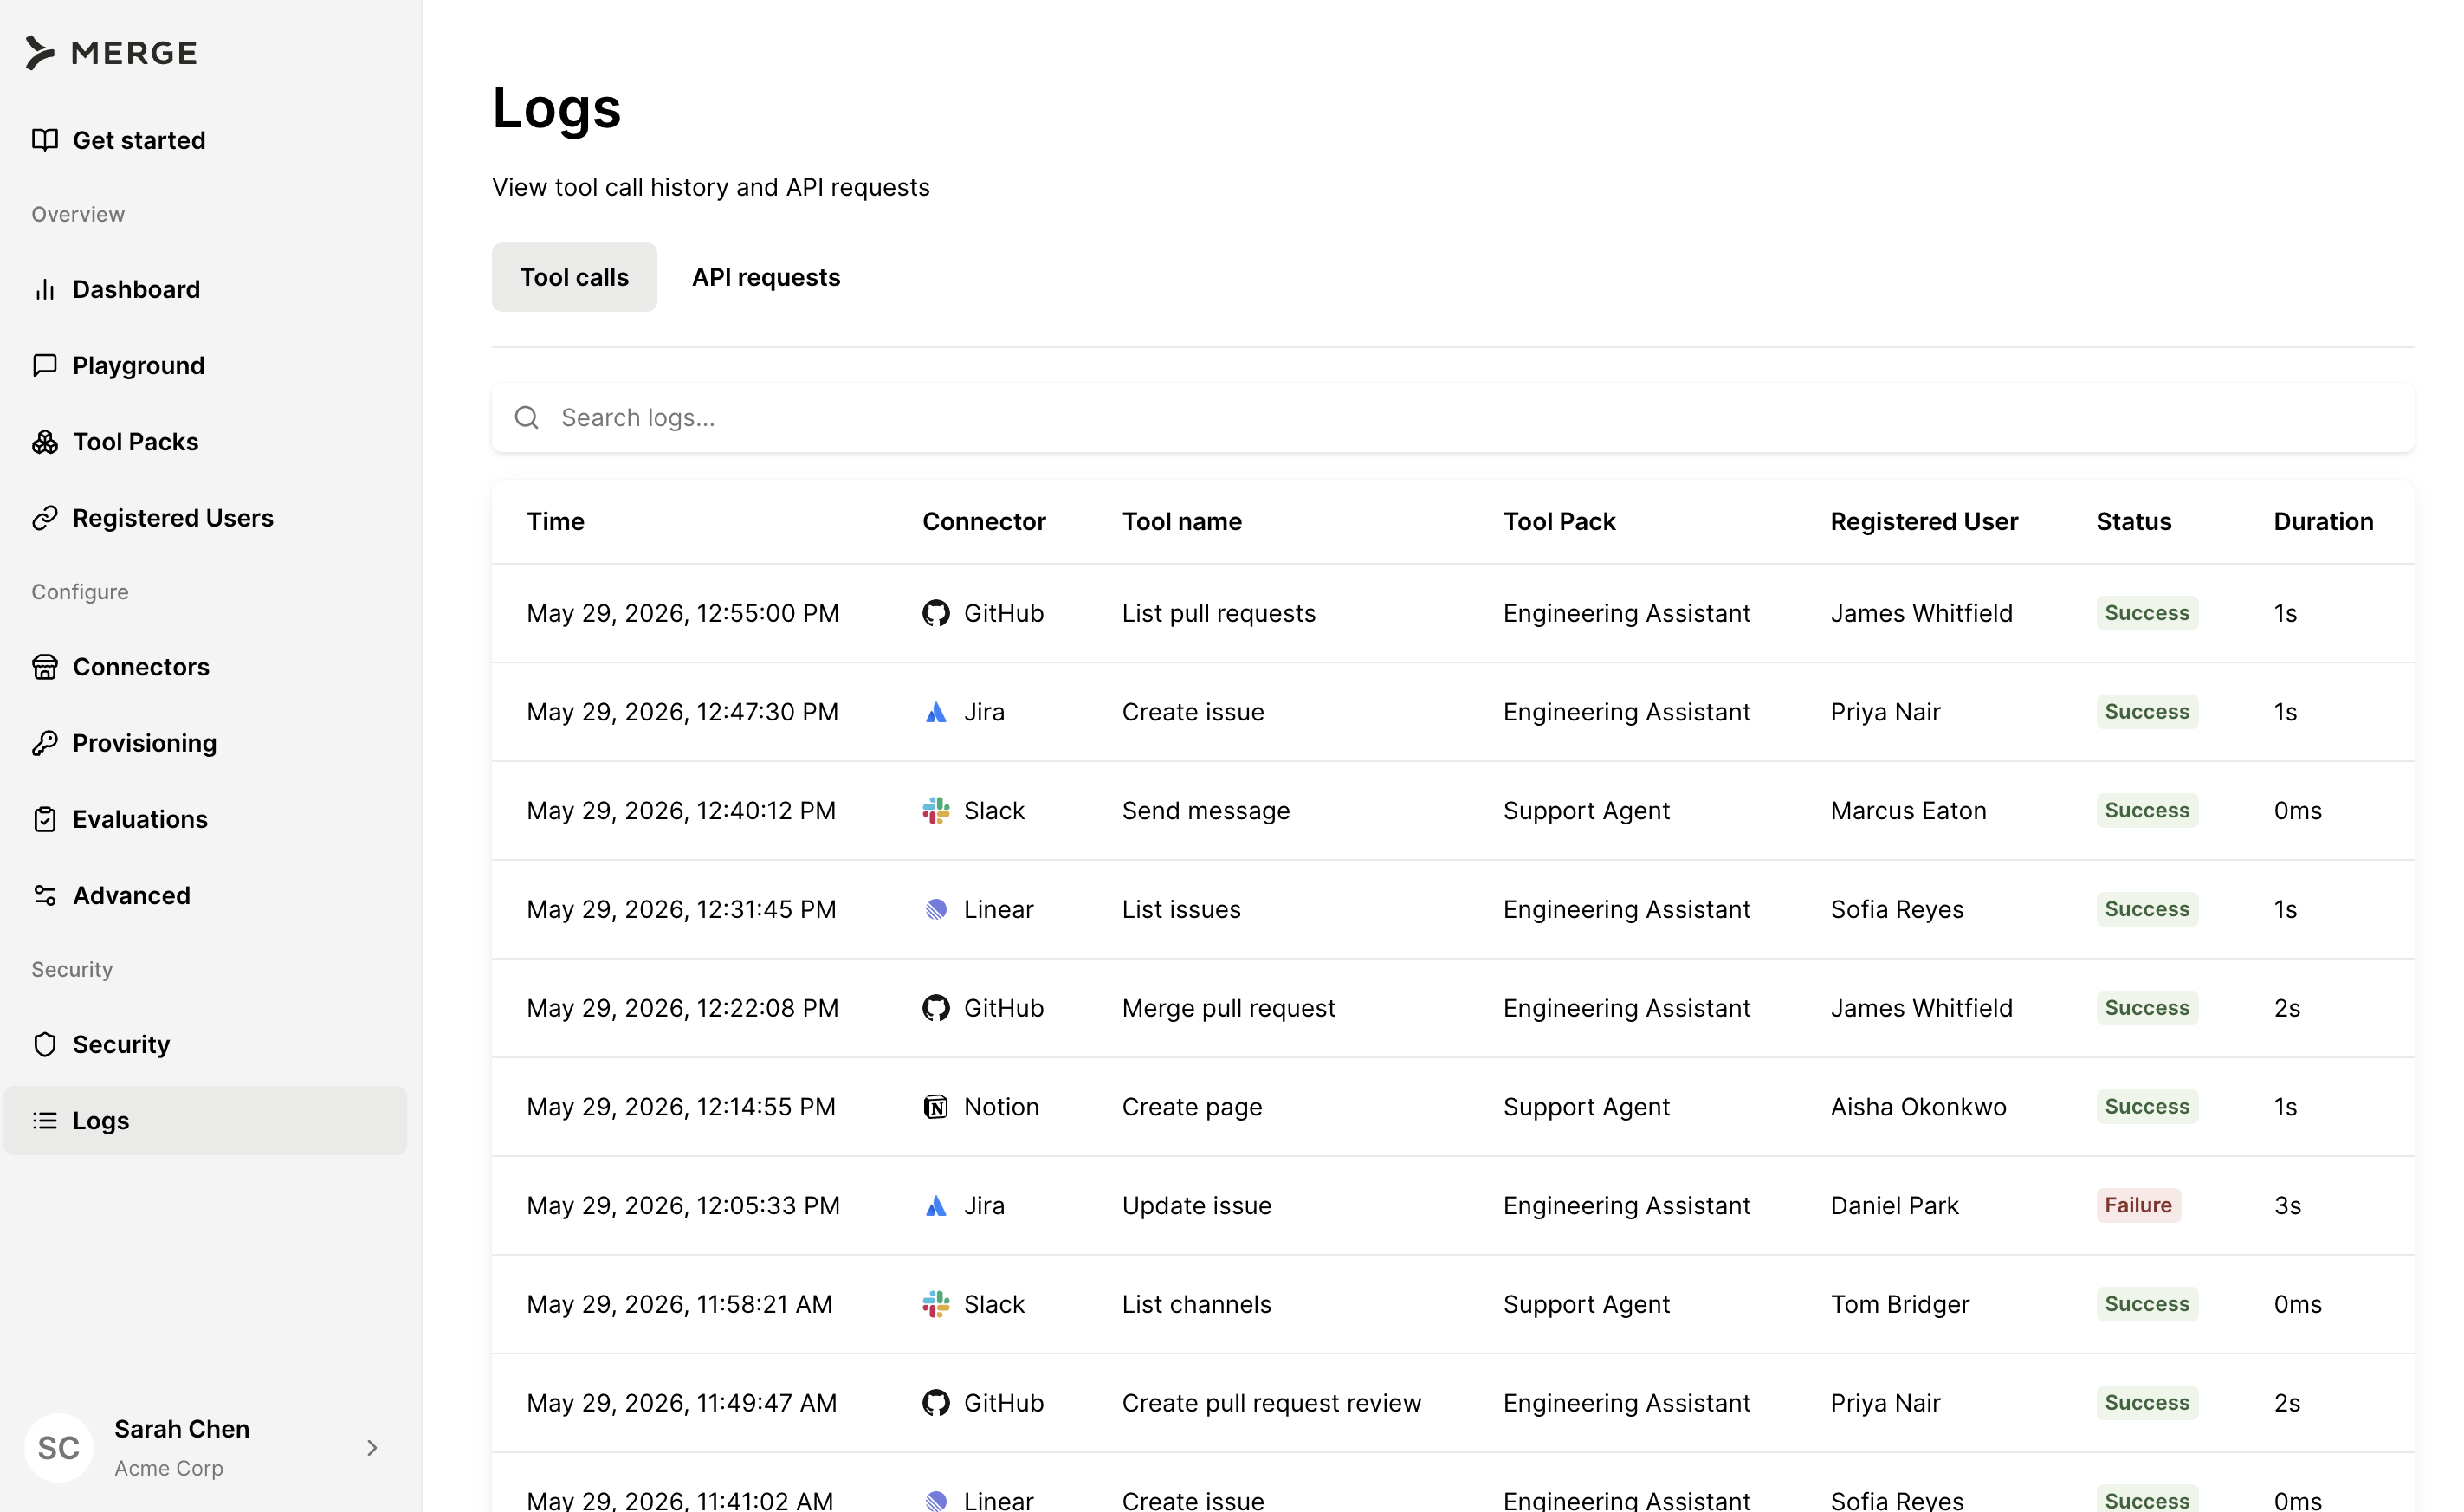The image size is (2464, 1512).
Task: Click Slack icon in Send message row
Action: 936,811
